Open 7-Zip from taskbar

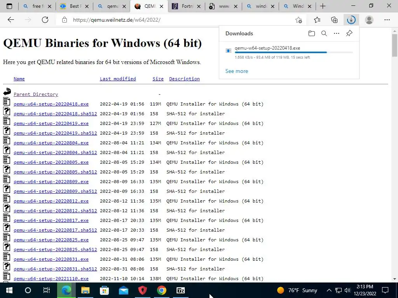180,290
